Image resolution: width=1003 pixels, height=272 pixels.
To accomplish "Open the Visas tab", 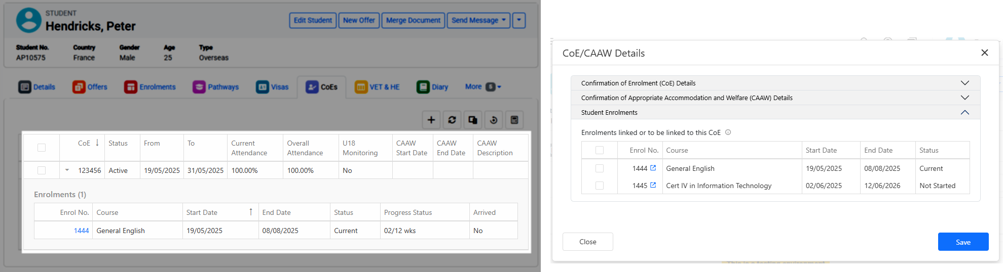I will click(272, 87).
